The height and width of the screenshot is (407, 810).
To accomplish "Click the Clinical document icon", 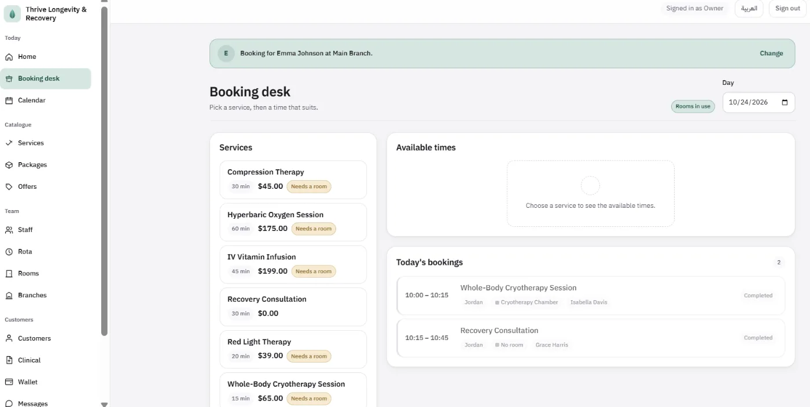I will point(9,360).
